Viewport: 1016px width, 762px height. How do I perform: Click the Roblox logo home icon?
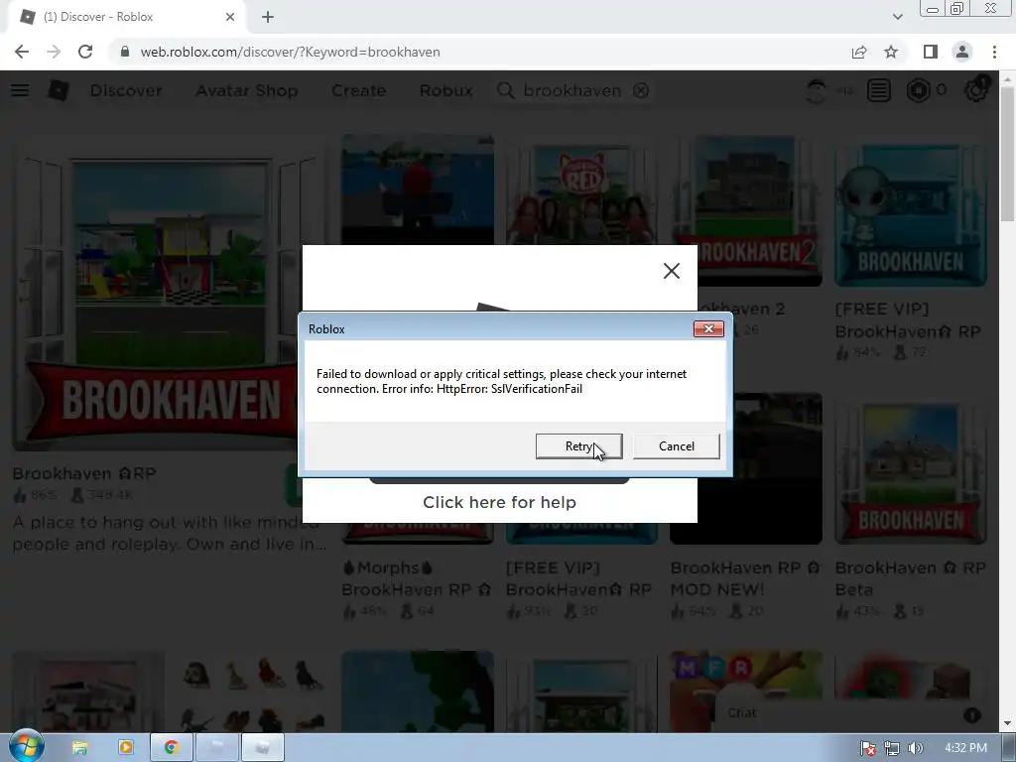[59, 90]
